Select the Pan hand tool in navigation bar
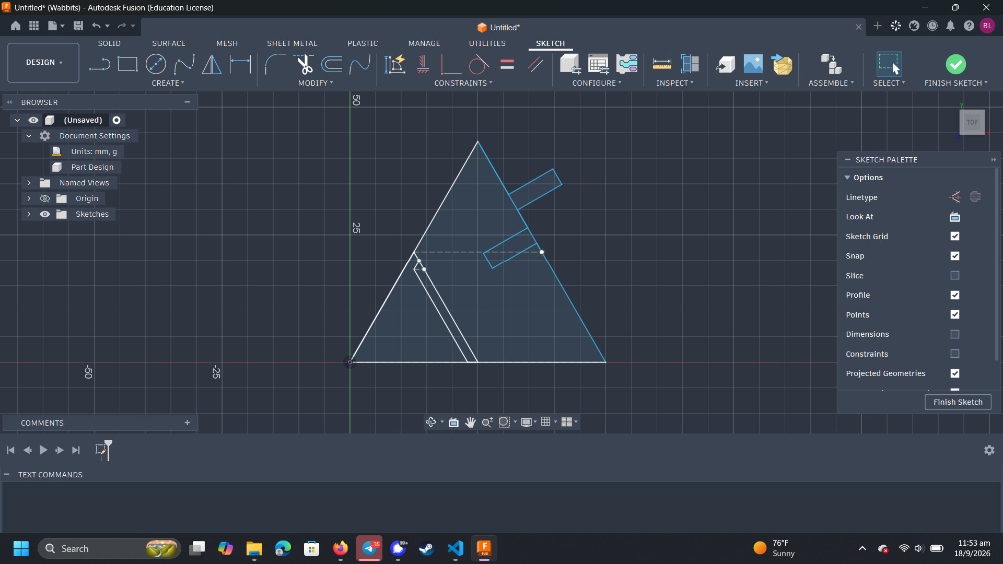 click(x=470, y=422)
